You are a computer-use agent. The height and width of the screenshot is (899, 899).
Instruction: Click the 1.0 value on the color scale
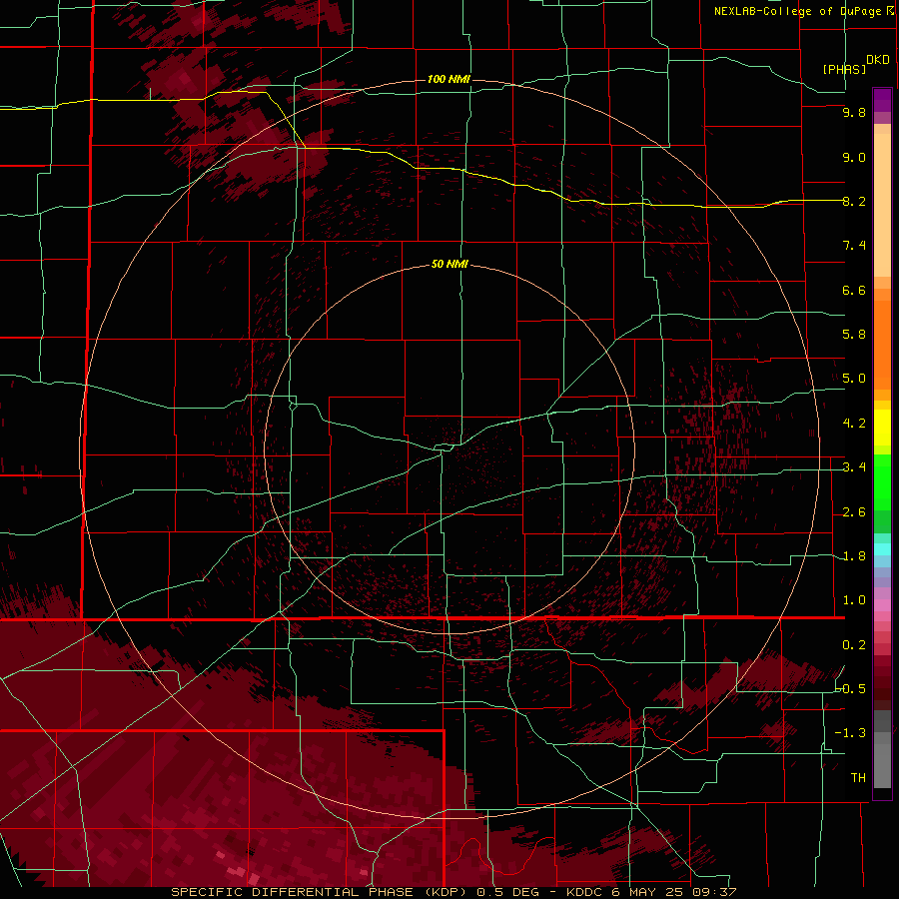(854, 600)
